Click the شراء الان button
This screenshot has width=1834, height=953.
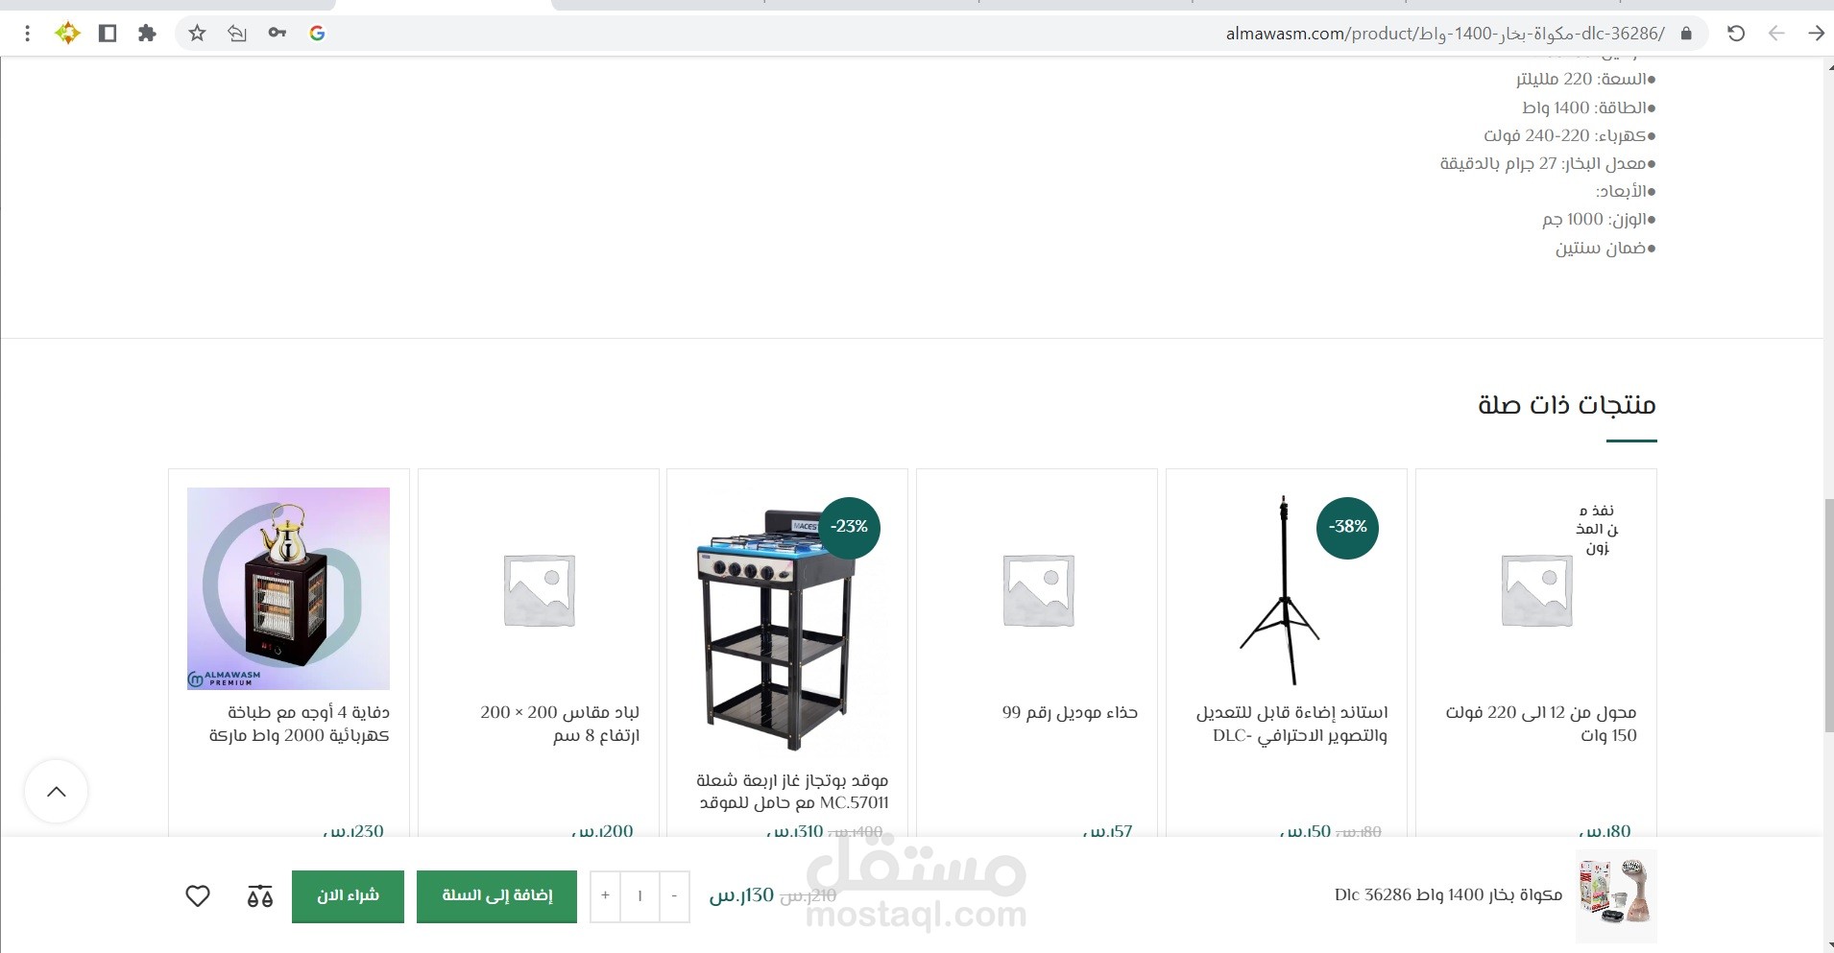(348, 896)
